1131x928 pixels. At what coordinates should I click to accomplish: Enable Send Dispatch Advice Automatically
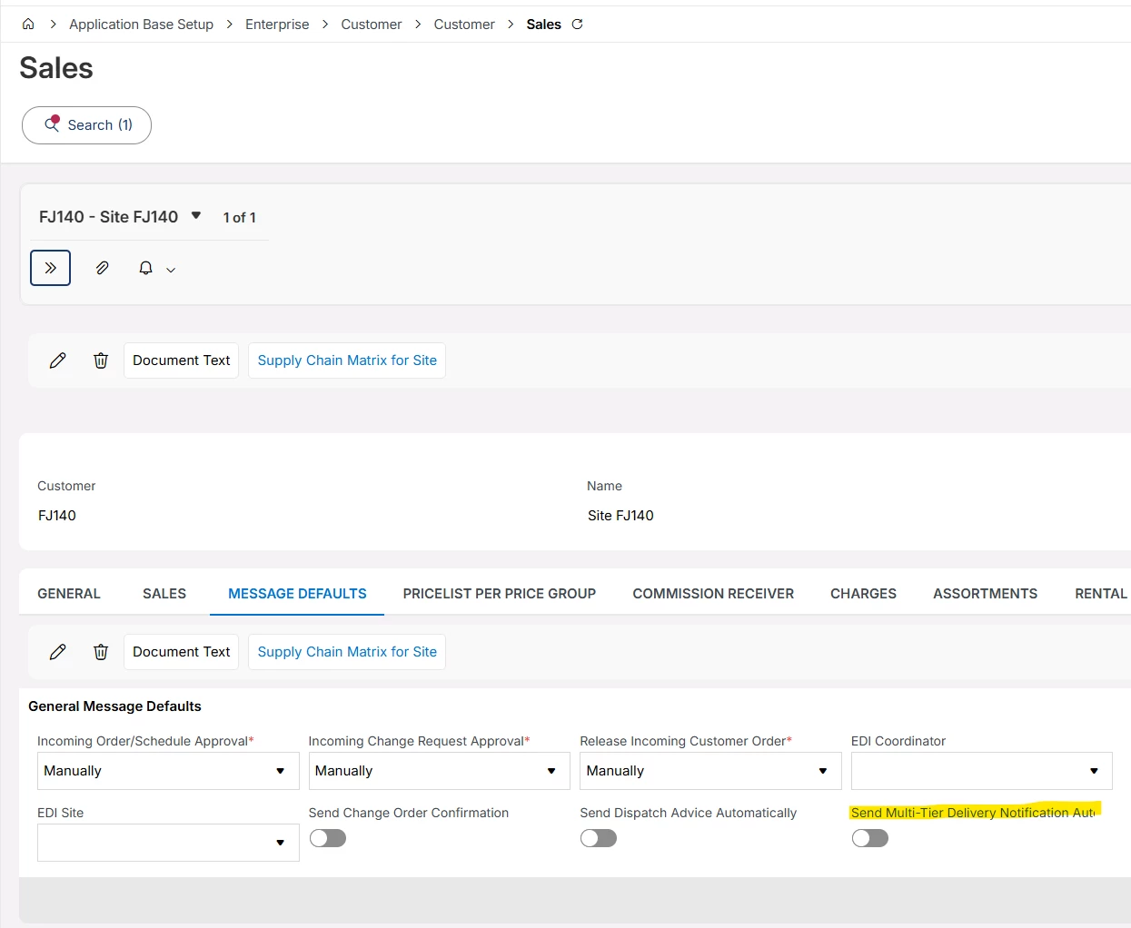coord(599,838)
